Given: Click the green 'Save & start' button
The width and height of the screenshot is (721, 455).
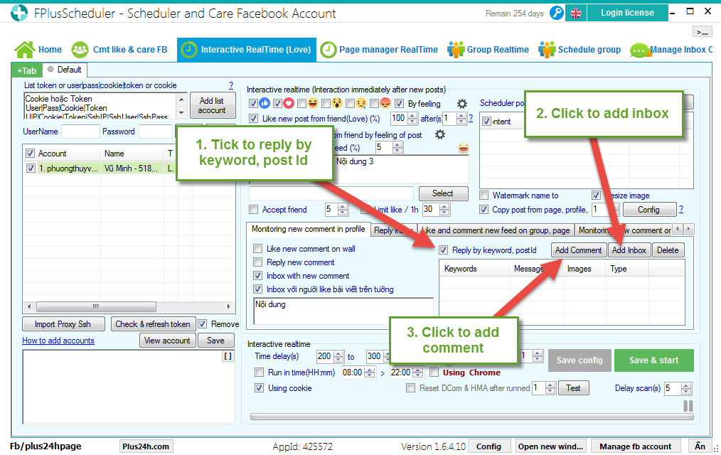Looking at the screenshot, I should click(653, 360).
